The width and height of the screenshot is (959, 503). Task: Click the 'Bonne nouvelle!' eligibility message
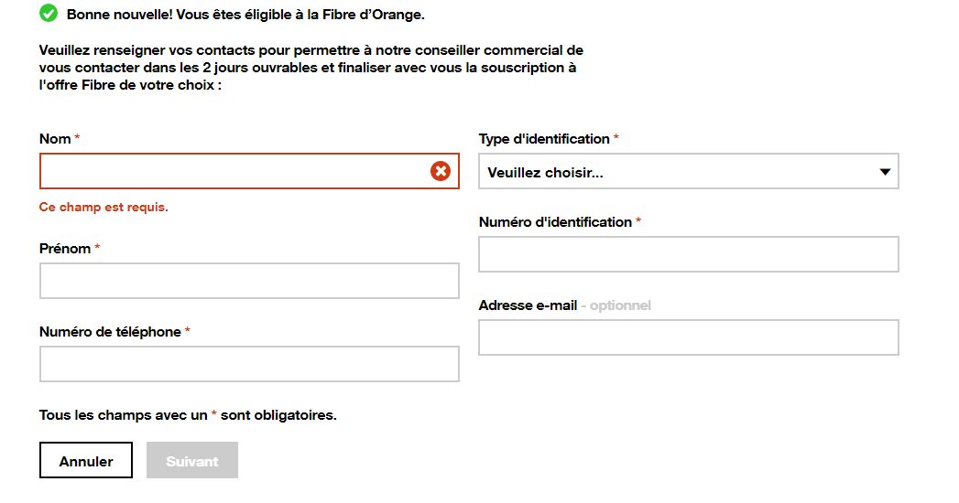245,16
